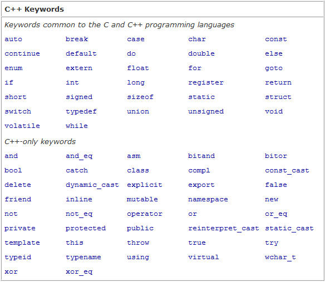Screen dimensions: 325x282
Task: Click the break keyword link
Action: (77, 39)
